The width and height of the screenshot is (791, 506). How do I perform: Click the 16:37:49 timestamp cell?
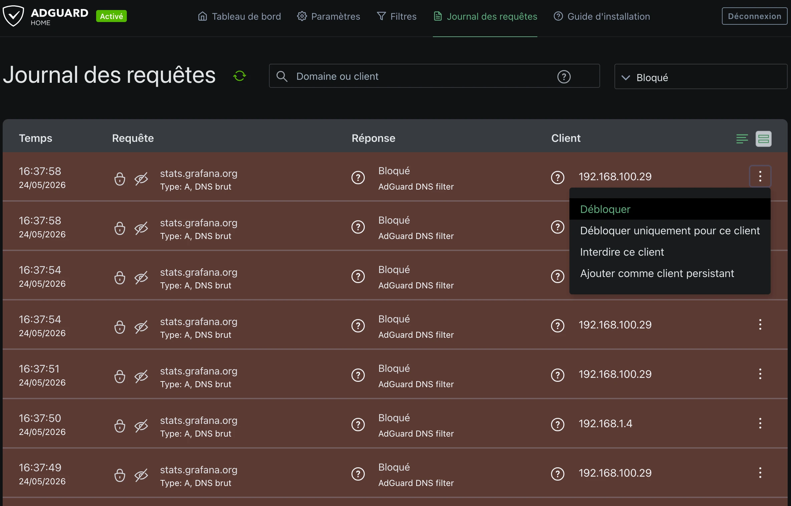pyautogui.click(x=42, y=474)
